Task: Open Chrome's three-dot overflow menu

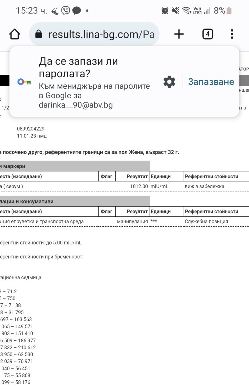Action: coord(232,34)
